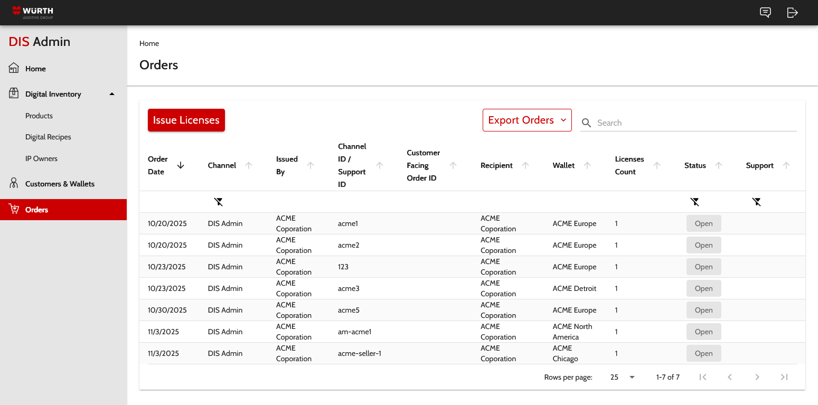Click the Home breadcrumb link
This screenshot has width=818, height=405.
pyautogui.click(x=149, y=43)
